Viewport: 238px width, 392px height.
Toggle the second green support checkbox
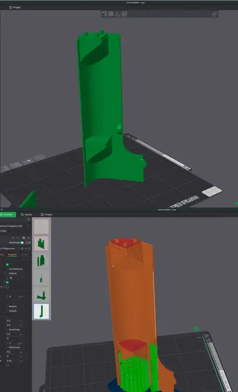pos(7,282)
